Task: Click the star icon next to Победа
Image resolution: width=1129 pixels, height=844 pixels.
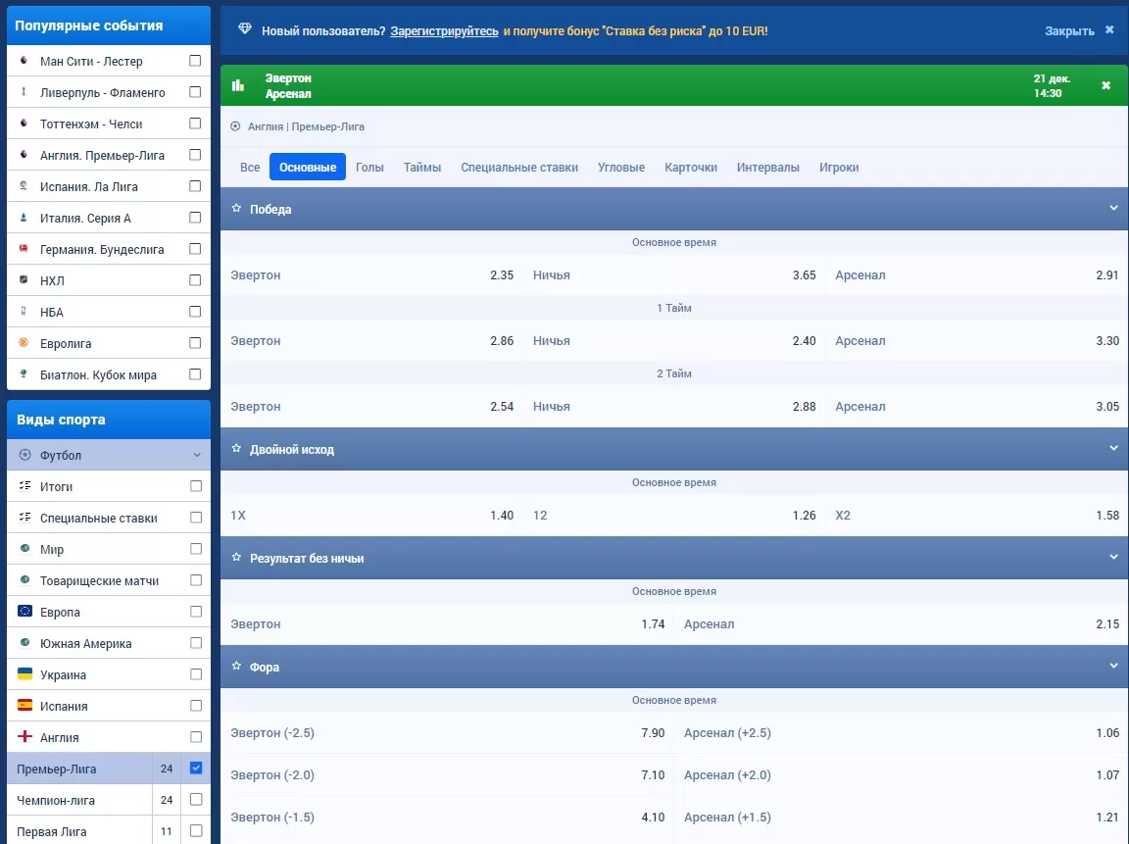Action: click(x=236, y=209)
